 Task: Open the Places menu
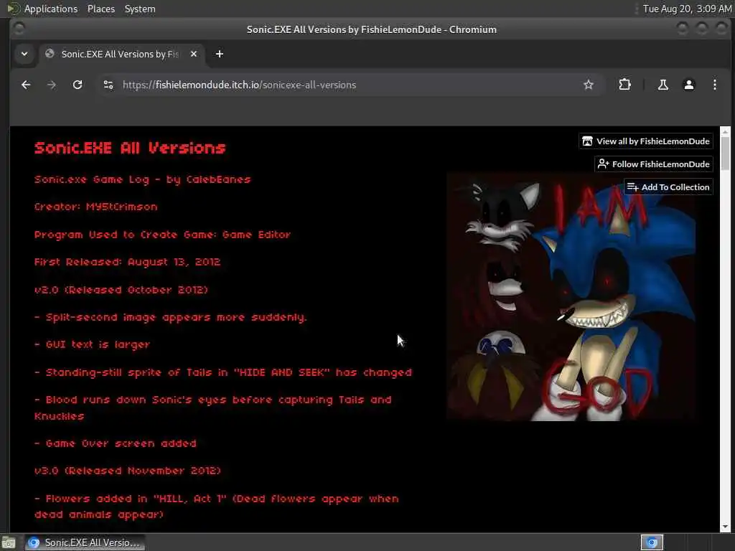100,9
